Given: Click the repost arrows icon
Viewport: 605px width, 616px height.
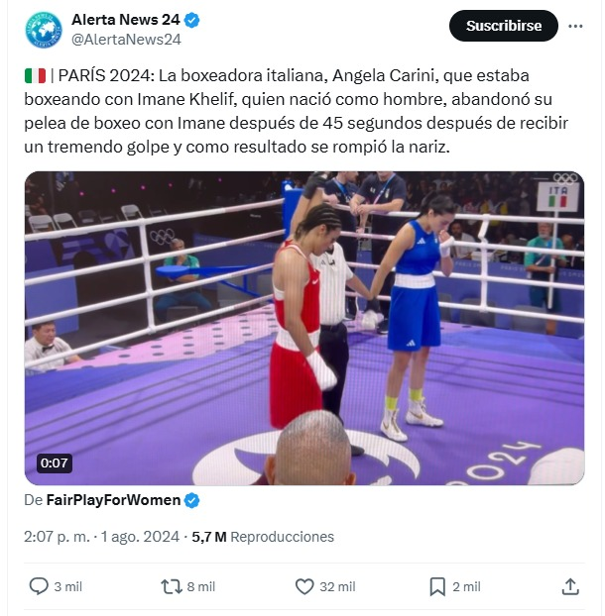Looking at the screenshot, I should pyautogui.click(x=172, y=587).
